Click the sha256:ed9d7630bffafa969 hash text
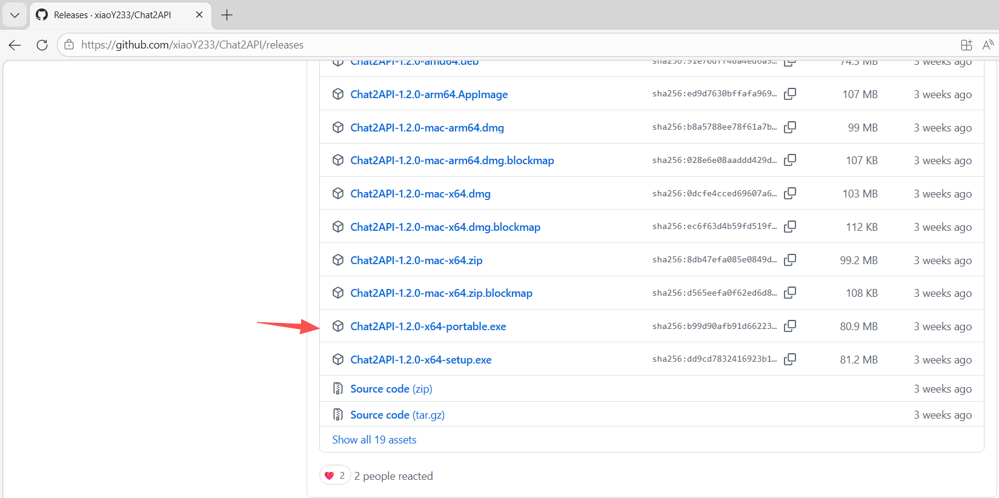 714,94
